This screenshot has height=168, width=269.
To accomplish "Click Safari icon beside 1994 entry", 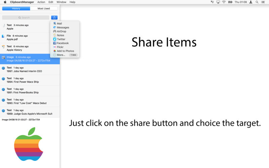I will 3,79.
